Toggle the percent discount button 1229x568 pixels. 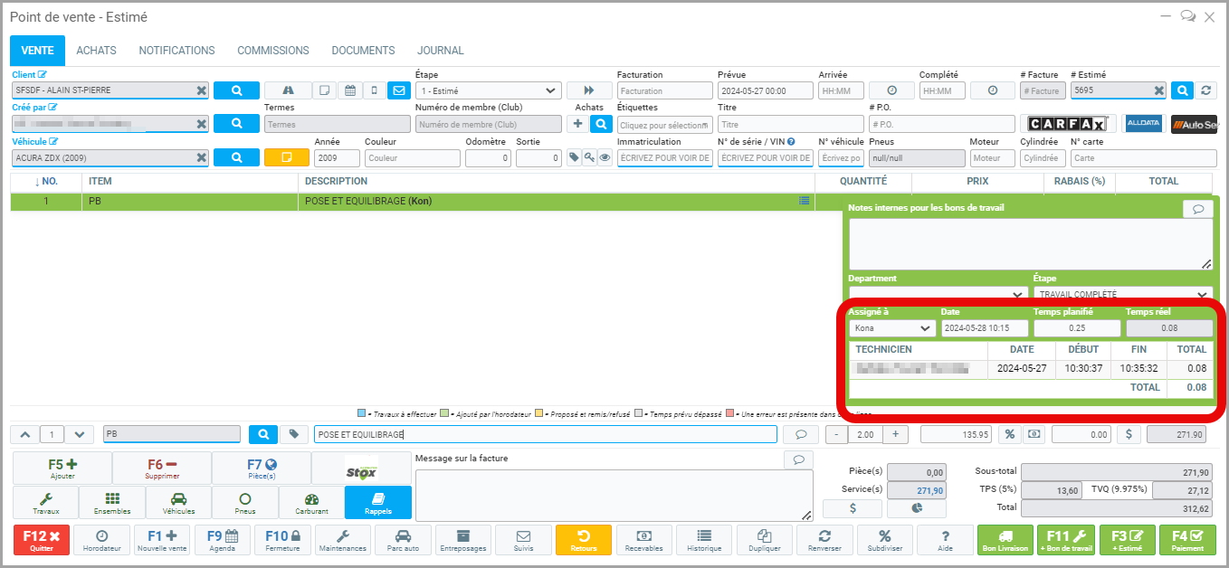coord(1009,434)
